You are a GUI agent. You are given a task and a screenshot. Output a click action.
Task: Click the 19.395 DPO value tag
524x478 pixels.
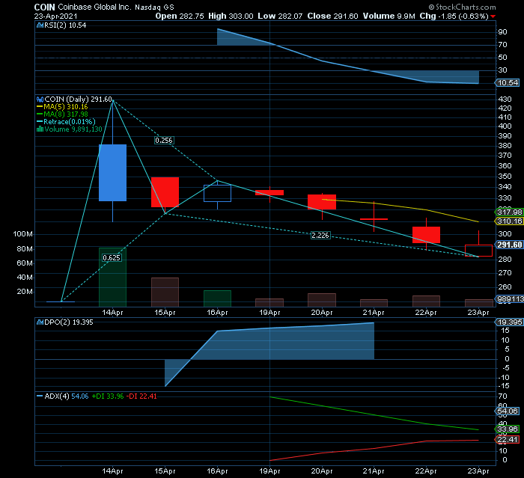tap(509, 322)
